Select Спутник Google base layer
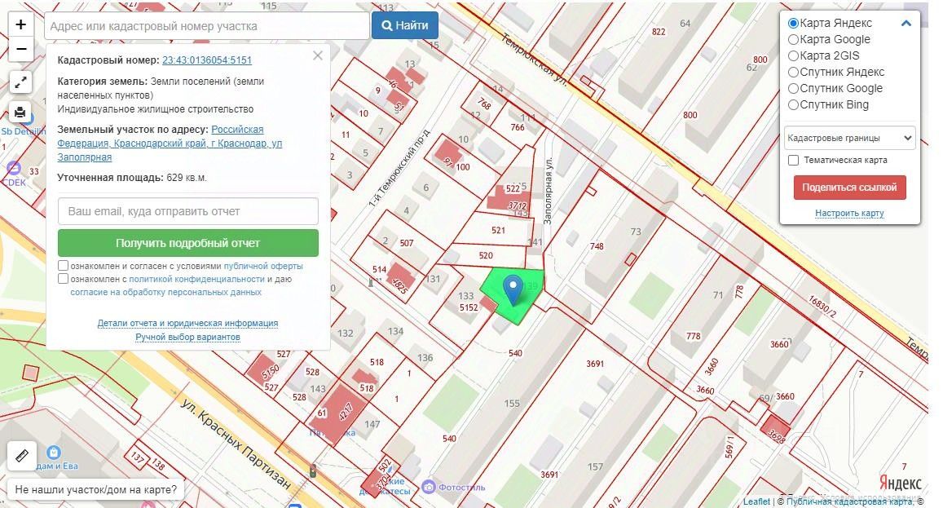 coord(793,89)
